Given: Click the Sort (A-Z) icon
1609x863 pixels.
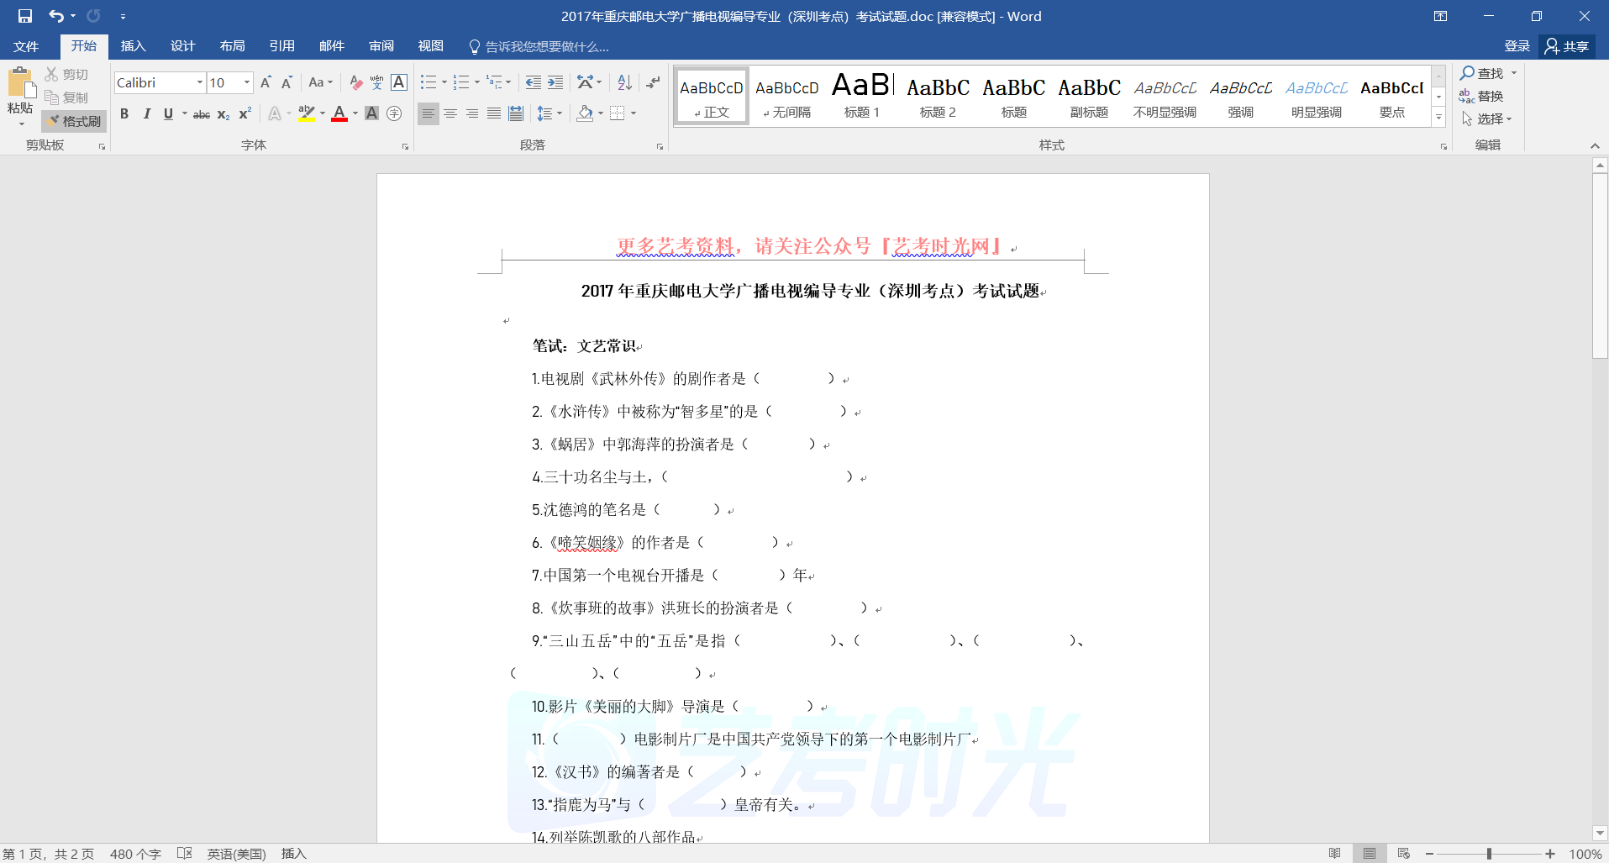Looking at the screenshot, I should click(624, 82).
